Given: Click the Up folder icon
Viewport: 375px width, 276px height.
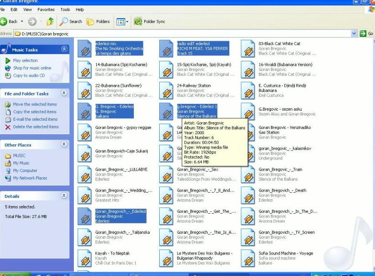Looking at the screenshot, I should (x=50, y=22).
